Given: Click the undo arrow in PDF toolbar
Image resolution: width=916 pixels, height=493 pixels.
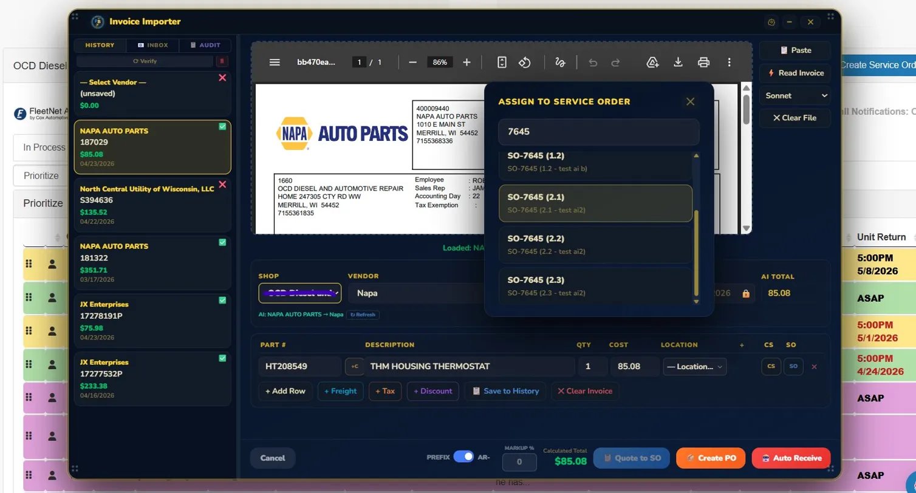Looking at the screenshot, I should coord(593,63).
